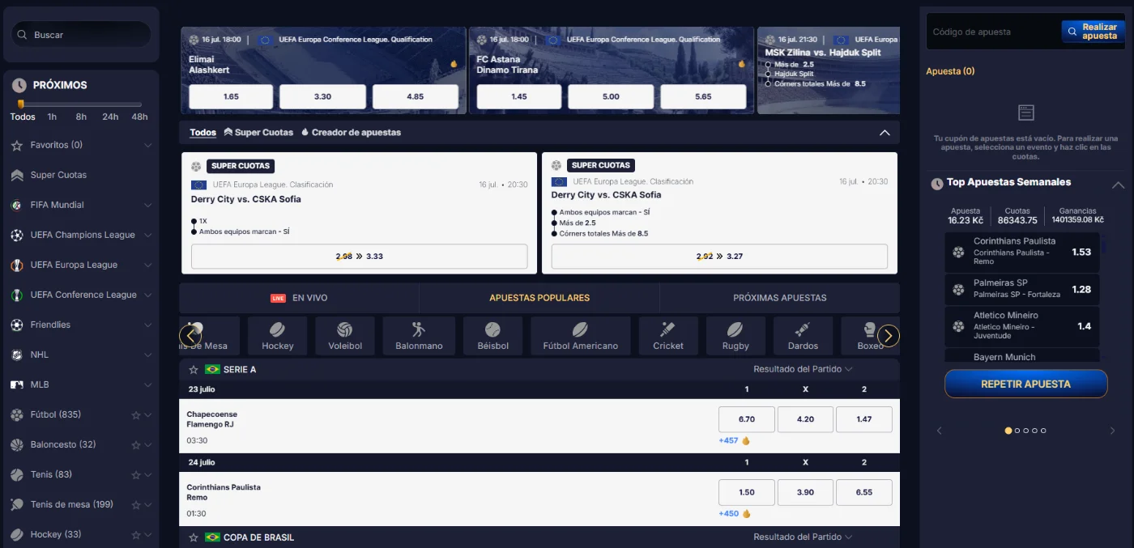Select the Todos filter tab
This screenshot has width=1134, height=548.
coord(203,133)
